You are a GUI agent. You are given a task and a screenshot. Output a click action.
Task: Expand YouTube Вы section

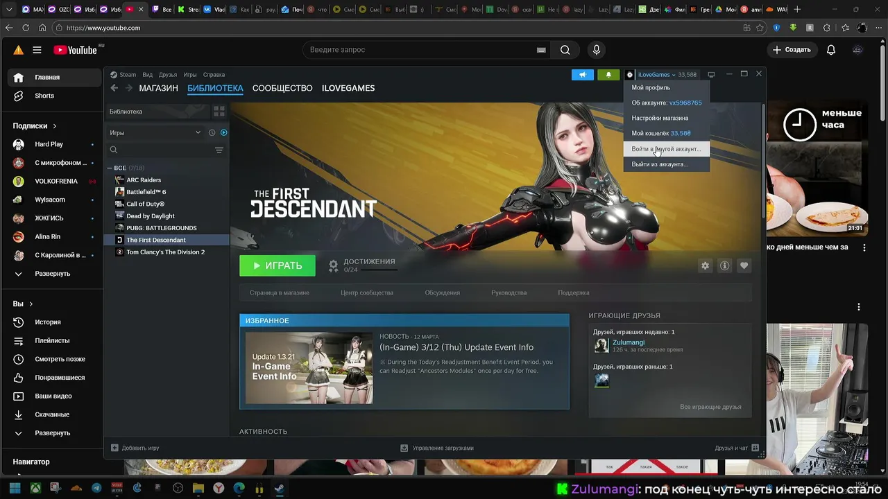pyautogui.click(x=23, y=304)
